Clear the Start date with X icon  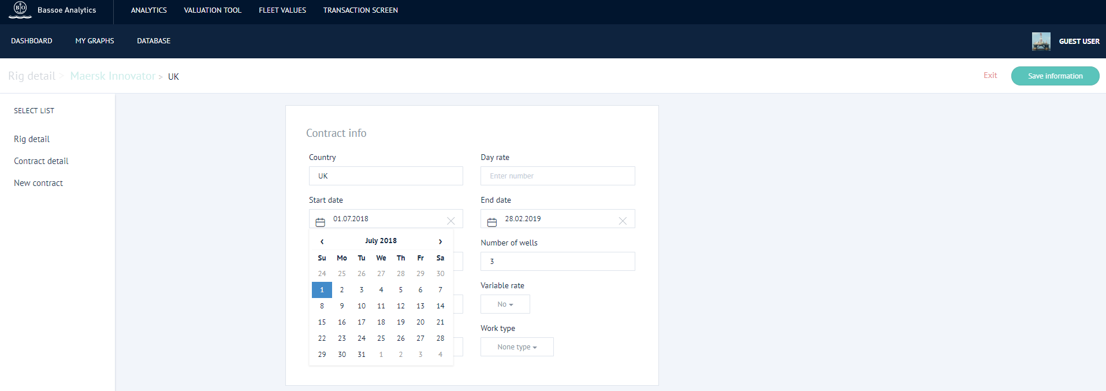pos(451,221)
